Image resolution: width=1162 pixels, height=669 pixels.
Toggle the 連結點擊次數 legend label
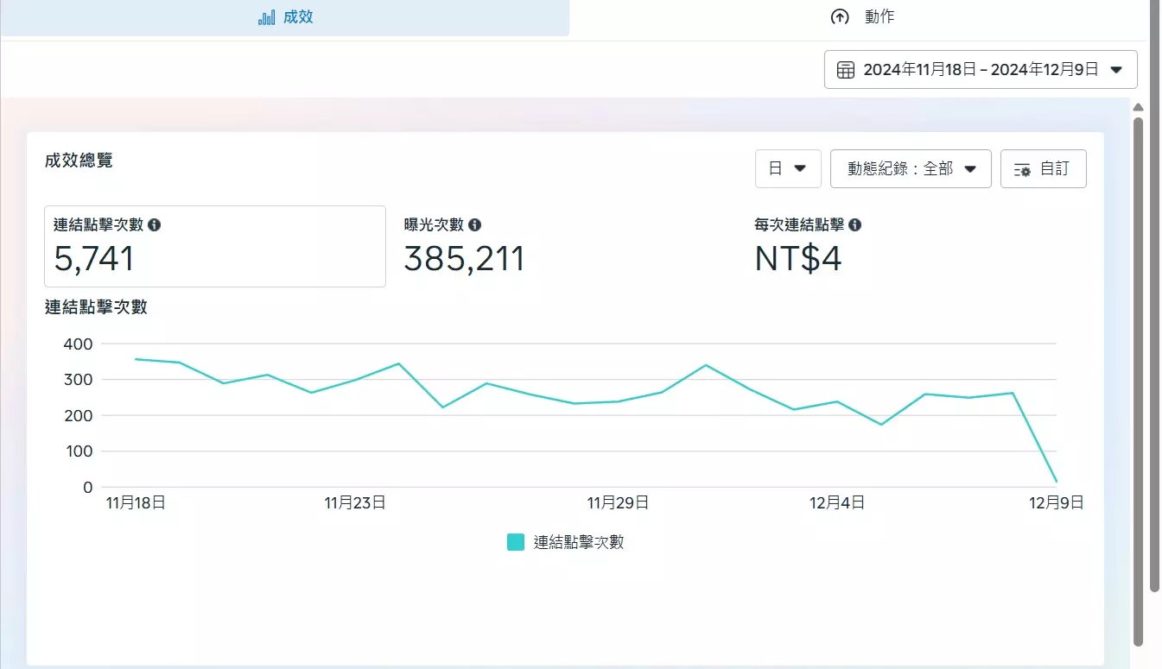pos(578,542)
